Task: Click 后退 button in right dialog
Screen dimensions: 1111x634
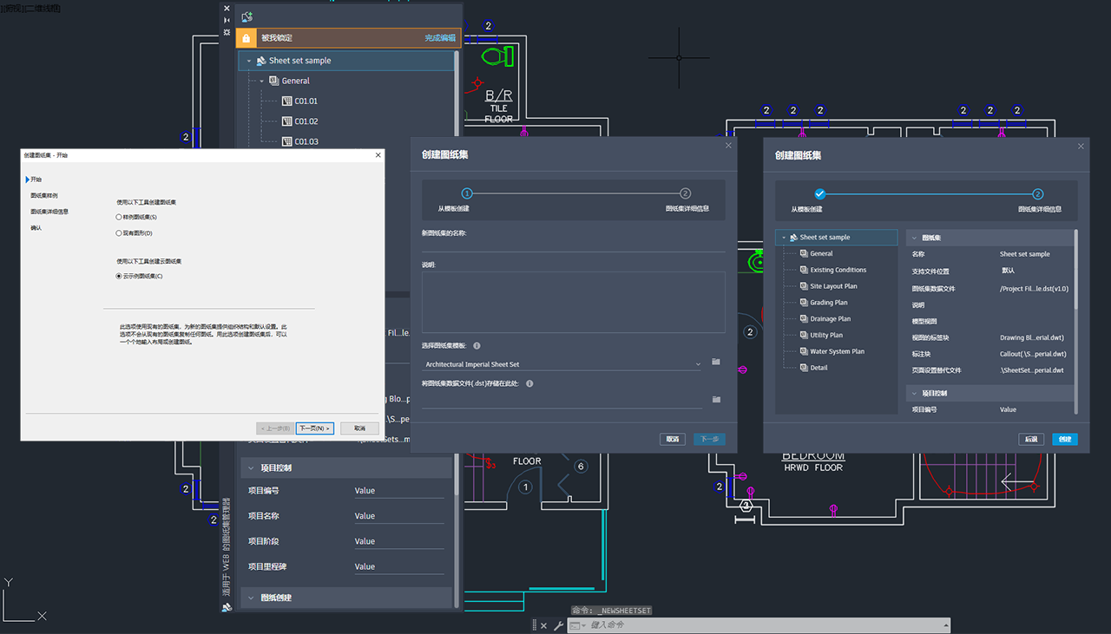Action: coord(1031,439)
